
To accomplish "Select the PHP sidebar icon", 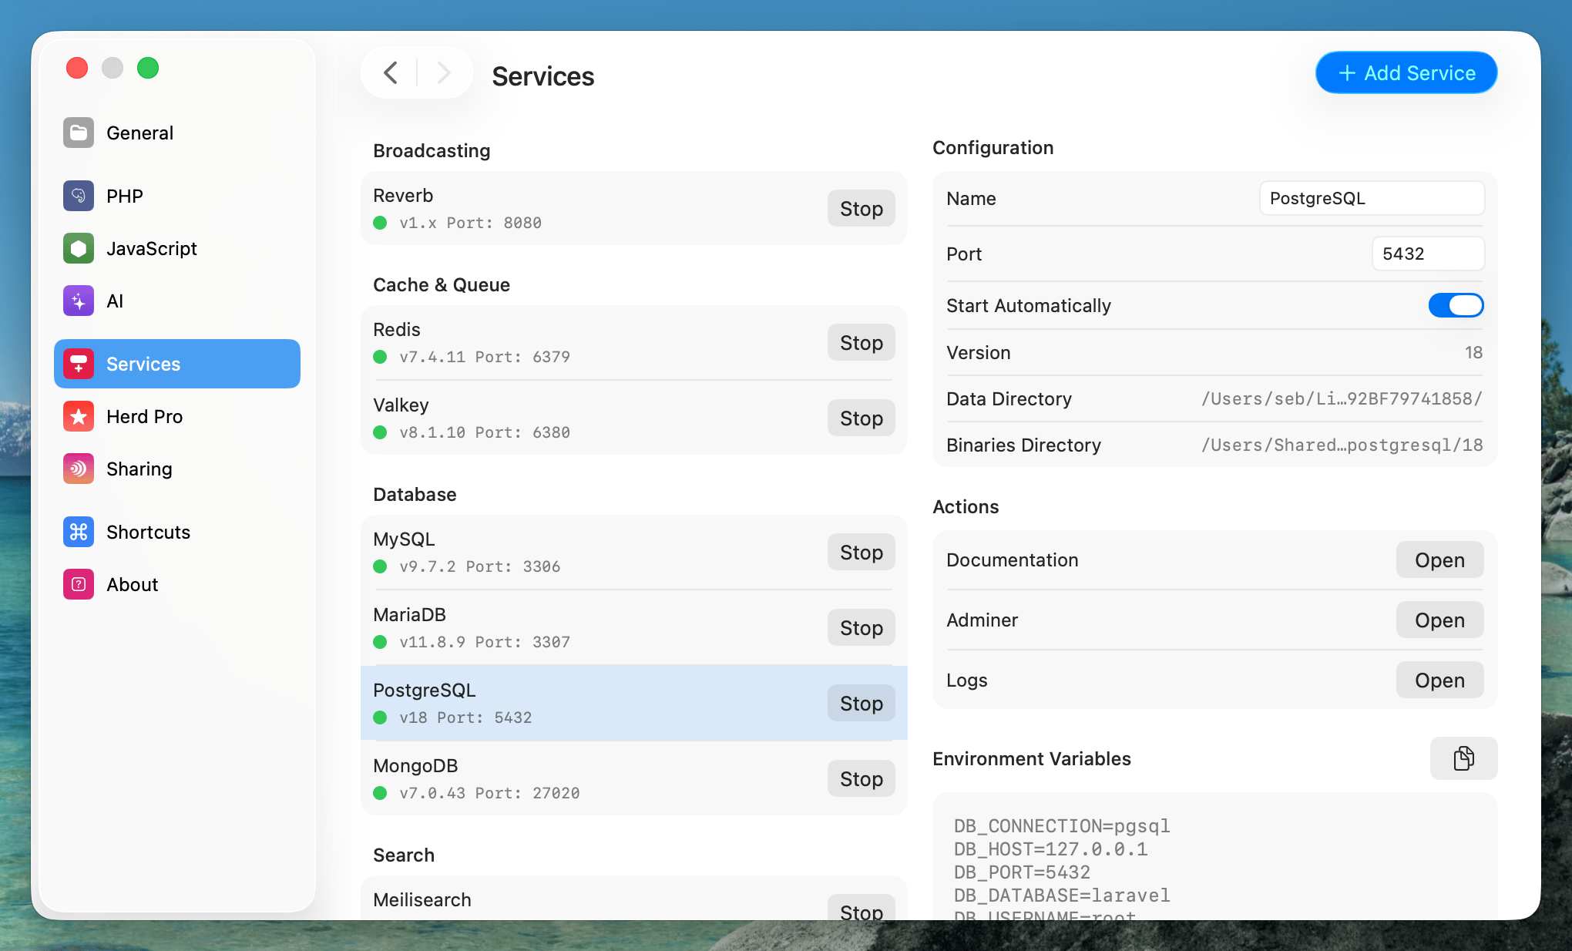I will coord(79,196).
